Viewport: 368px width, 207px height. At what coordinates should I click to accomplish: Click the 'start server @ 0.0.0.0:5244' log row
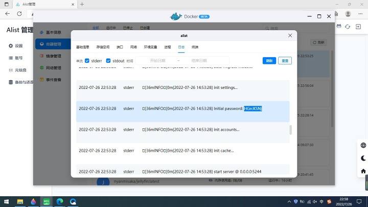click(183, 171)
